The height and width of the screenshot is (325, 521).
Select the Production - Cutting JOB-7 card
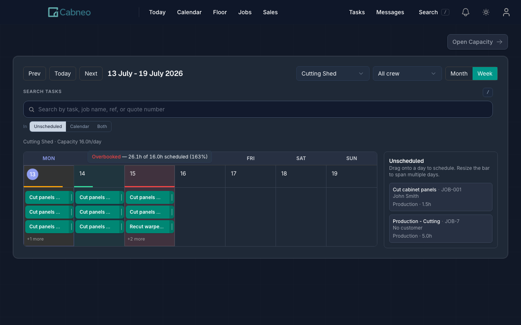440,229
